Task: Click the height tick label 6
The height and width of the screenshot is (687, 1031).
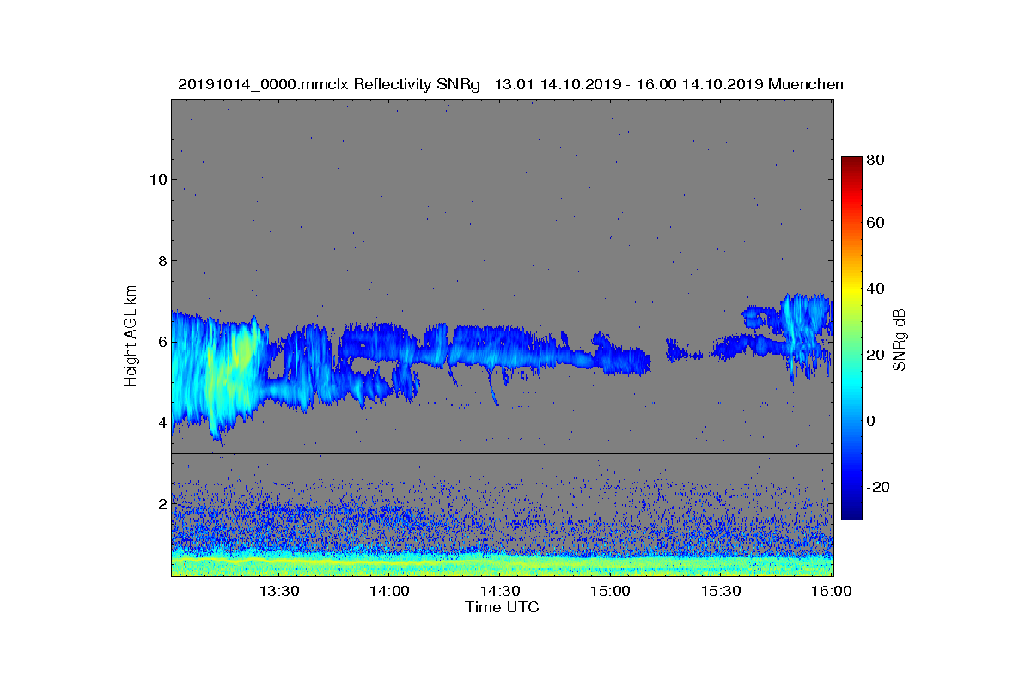Action: point(161,342)
